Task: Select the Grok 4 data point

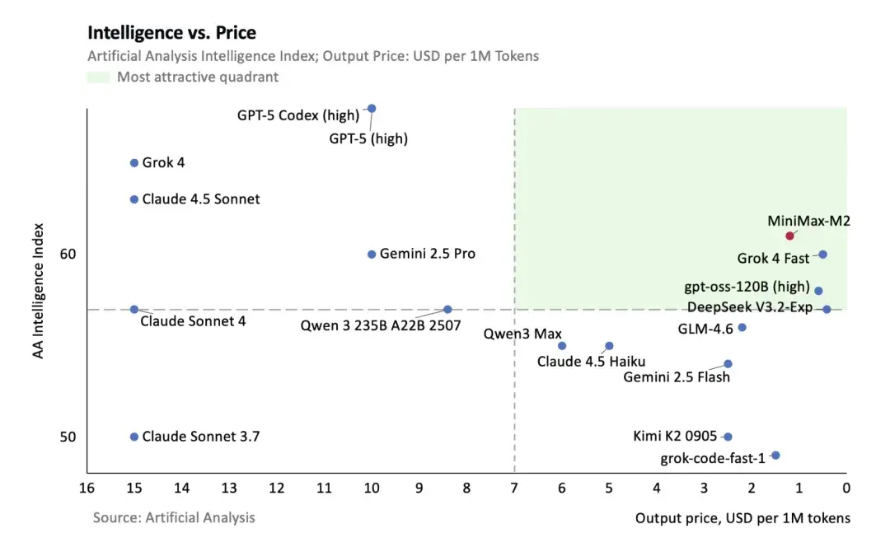Action: [x=134, y=163]
